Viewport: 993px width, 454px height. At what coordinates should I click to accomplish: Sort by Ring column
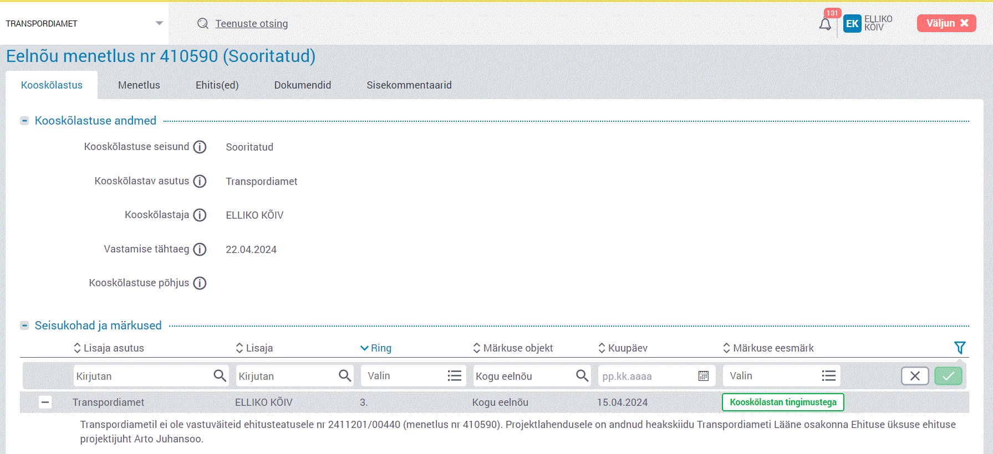[376, 348]
